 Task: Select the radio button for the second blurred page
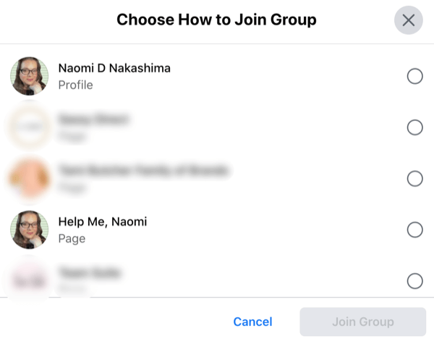(414, 127)
